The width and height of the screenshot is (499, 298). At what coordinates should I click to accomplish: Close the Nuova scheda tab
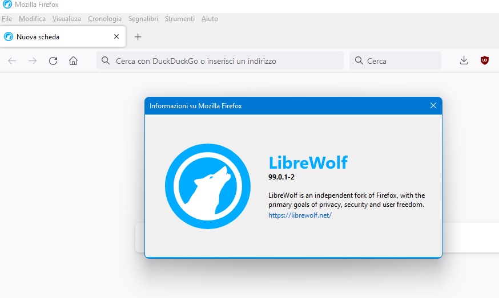tap(116, 36)
